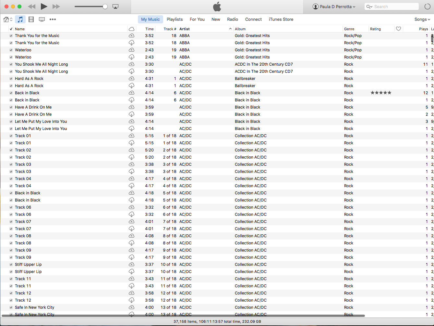Open the Connect tab
Viewport: 434px width, 326px height.
(253, 20)
